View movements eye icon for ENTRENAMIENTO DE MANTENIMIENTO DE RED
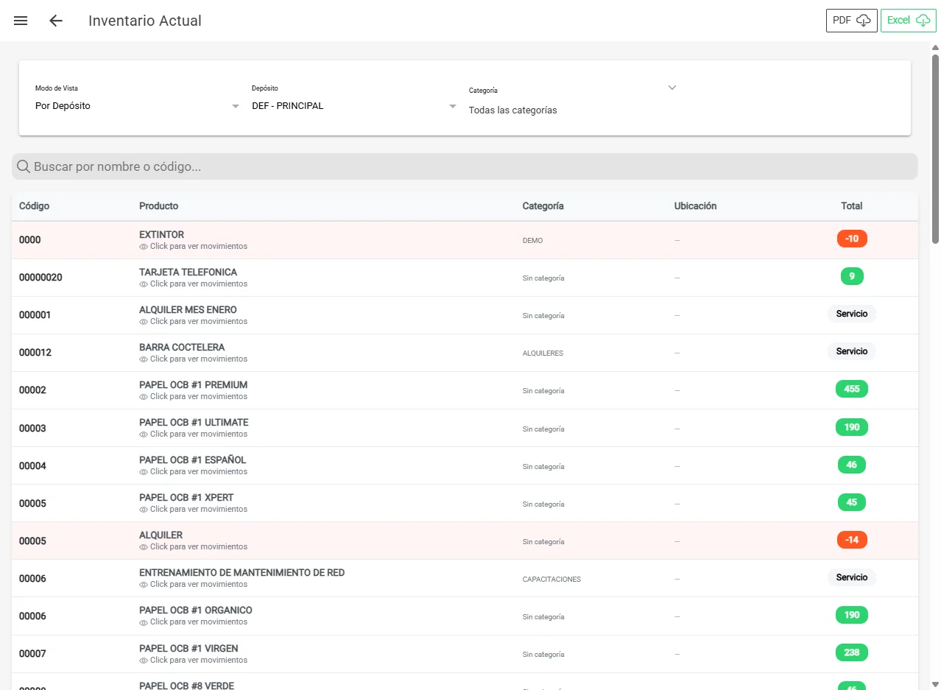Image resolution: width=941 pixels, height=690 pixels. point(144,585)
